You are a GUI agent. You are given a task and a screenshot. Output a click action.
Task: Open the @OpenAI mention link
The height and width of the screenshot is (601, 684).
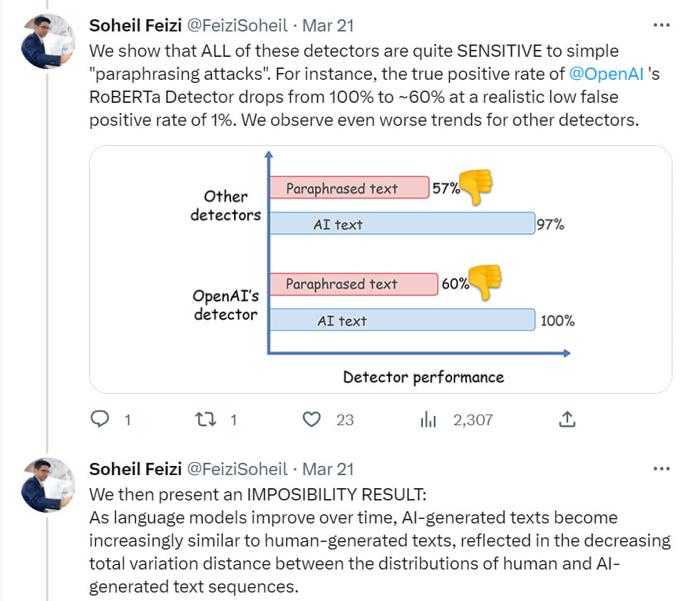606,74
